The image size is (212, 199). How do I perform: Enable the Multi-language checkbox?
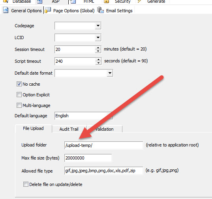point(19,105)
